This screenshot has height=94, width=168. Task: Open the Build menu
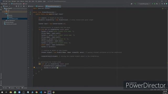27,1
